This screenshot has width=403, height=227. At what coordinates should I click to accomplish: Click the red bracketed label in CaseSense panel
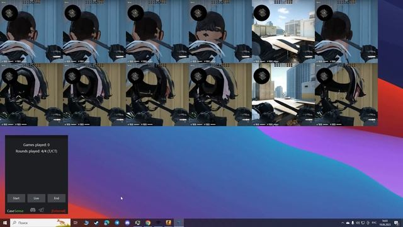coord(59,211)
